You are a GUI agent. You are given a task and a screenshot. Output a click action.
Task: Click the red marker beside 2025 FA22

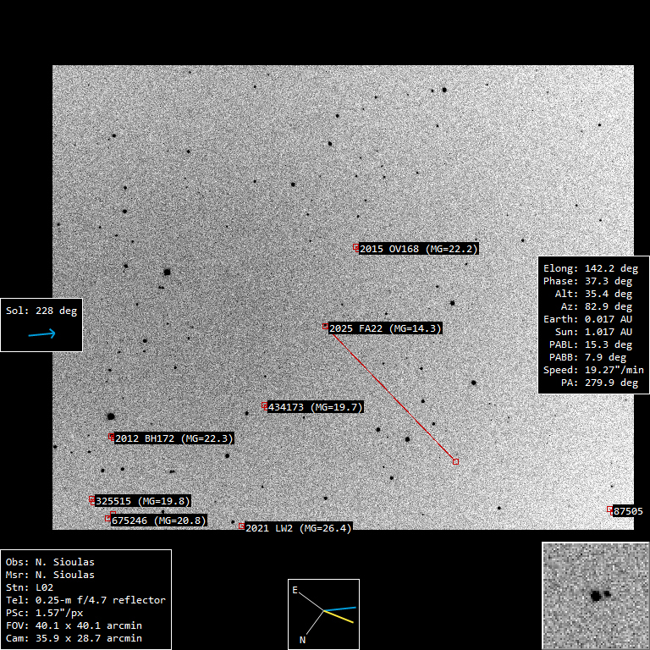coord(325,326)
